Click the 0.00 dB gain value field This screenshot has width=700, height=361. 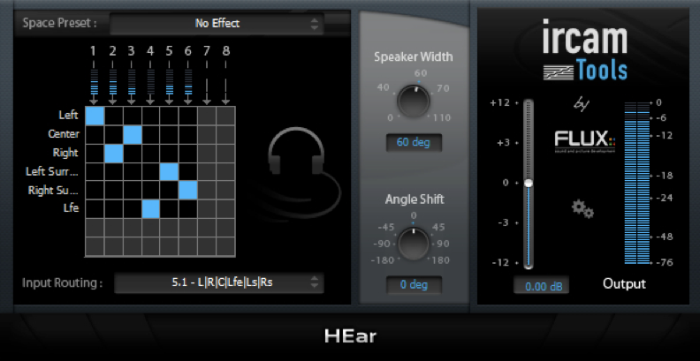point(541,286)
